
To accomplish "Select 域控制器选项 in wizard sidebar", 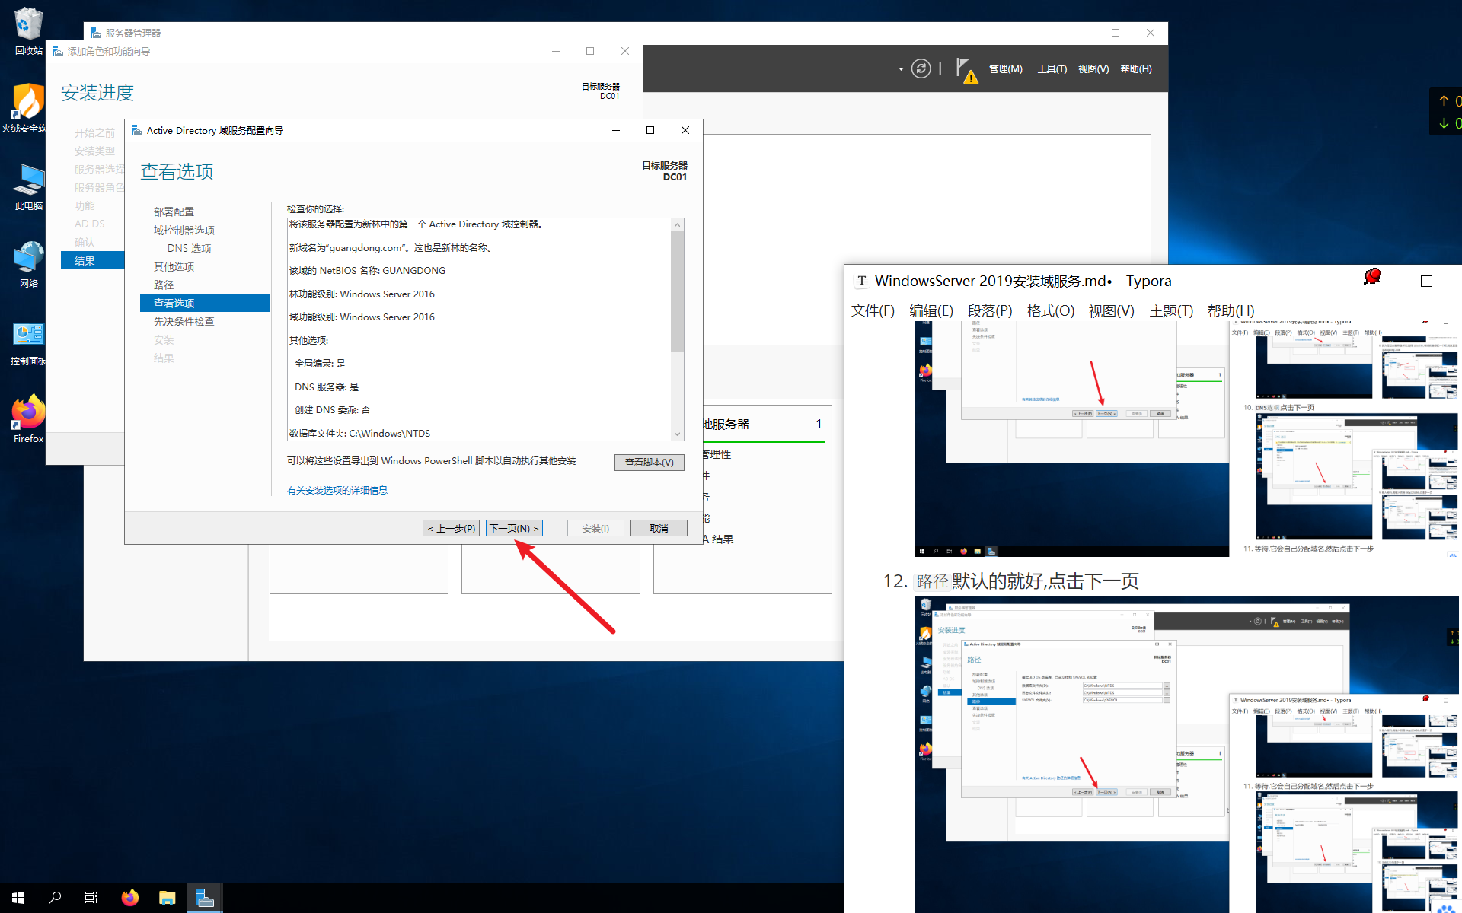I will 184,230.
